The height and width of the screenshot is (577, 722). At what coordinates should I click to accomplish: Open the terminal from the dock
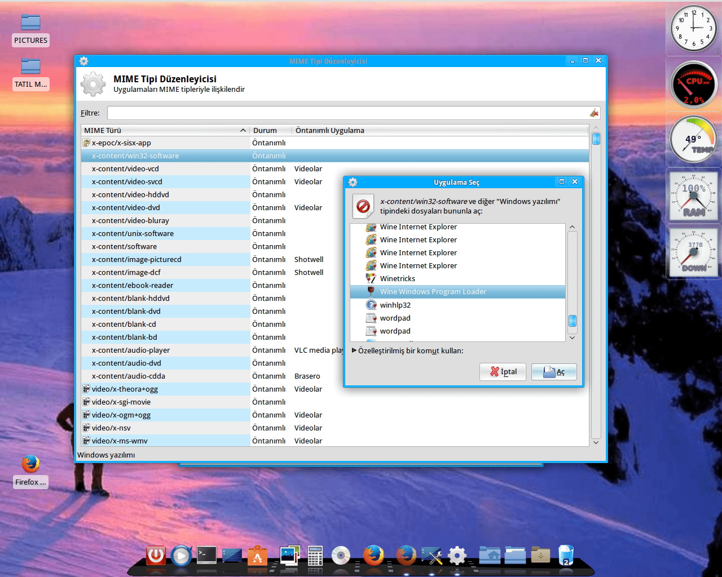coord(206,556)
